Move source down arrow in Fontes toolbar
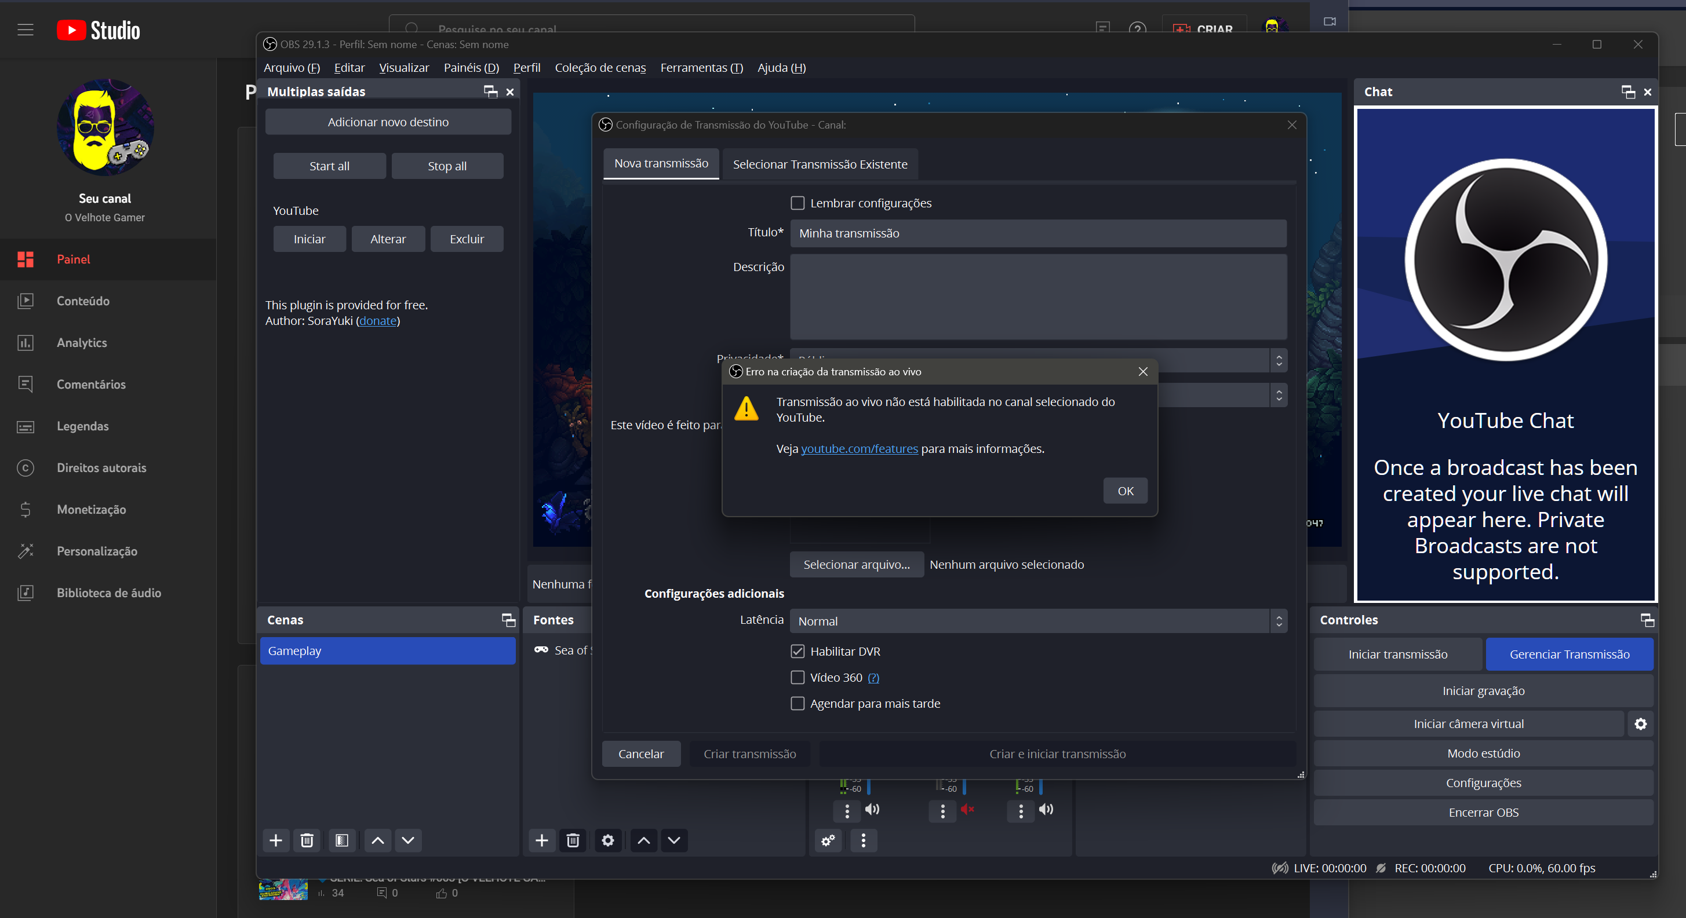Viewport: 1686px width, 918px height. tap(674, 840)
